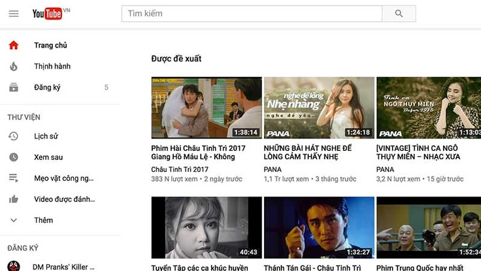
Task: Click the THƯ VIỆN section header
Action: [x=24, y=117]
